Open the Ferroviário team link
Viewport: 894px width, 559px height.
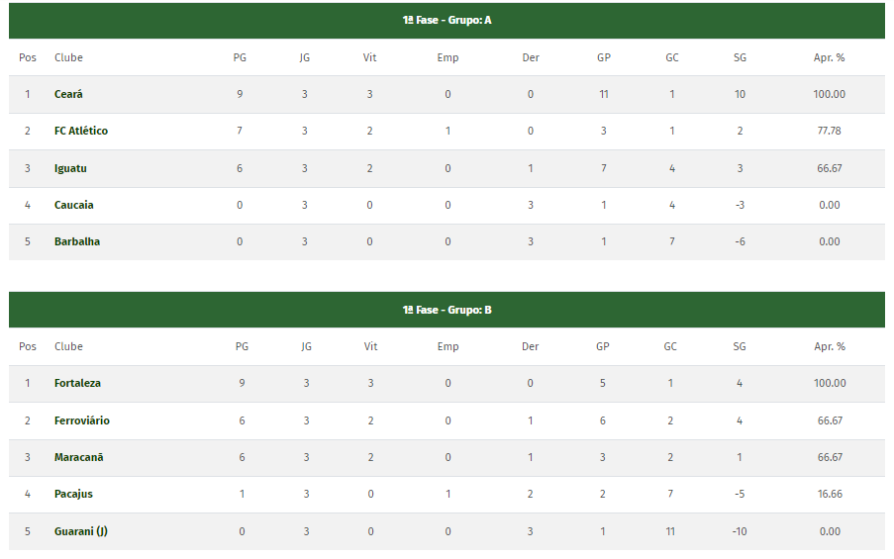[82, 420]
